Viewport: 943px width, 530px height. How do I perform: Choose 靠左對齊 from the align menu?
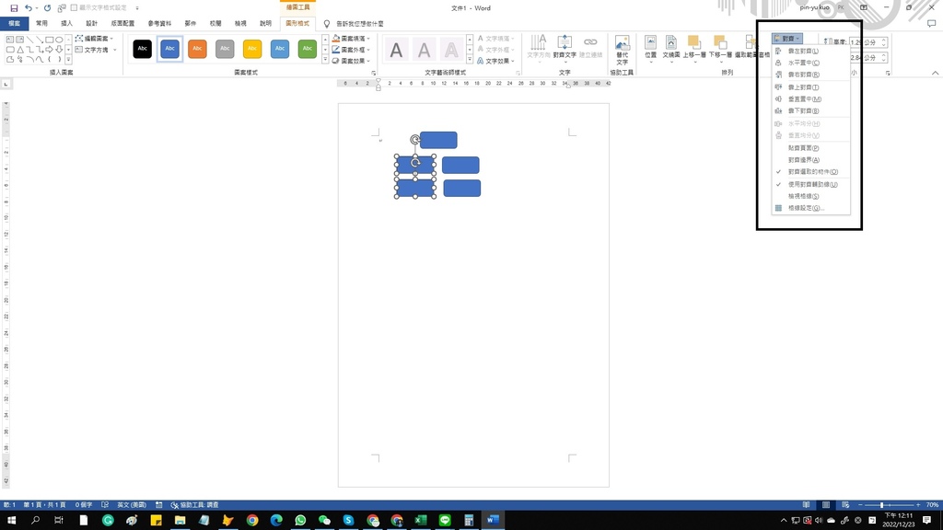(811, 52)
